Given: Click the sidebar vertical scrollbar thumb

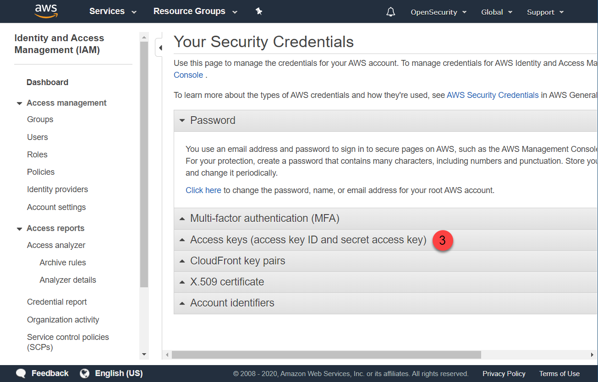Looking at the screenshot, I should coord(144,165).
